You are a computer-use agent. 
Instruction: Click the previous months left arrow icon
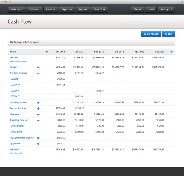point(47,52)
